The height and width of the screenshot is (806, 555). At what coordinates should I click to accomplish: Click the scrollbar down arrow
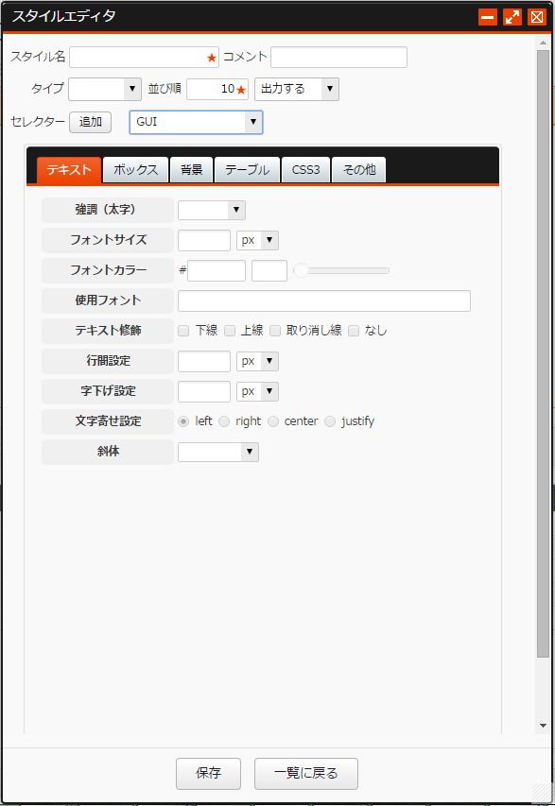[x=543, y=726]
